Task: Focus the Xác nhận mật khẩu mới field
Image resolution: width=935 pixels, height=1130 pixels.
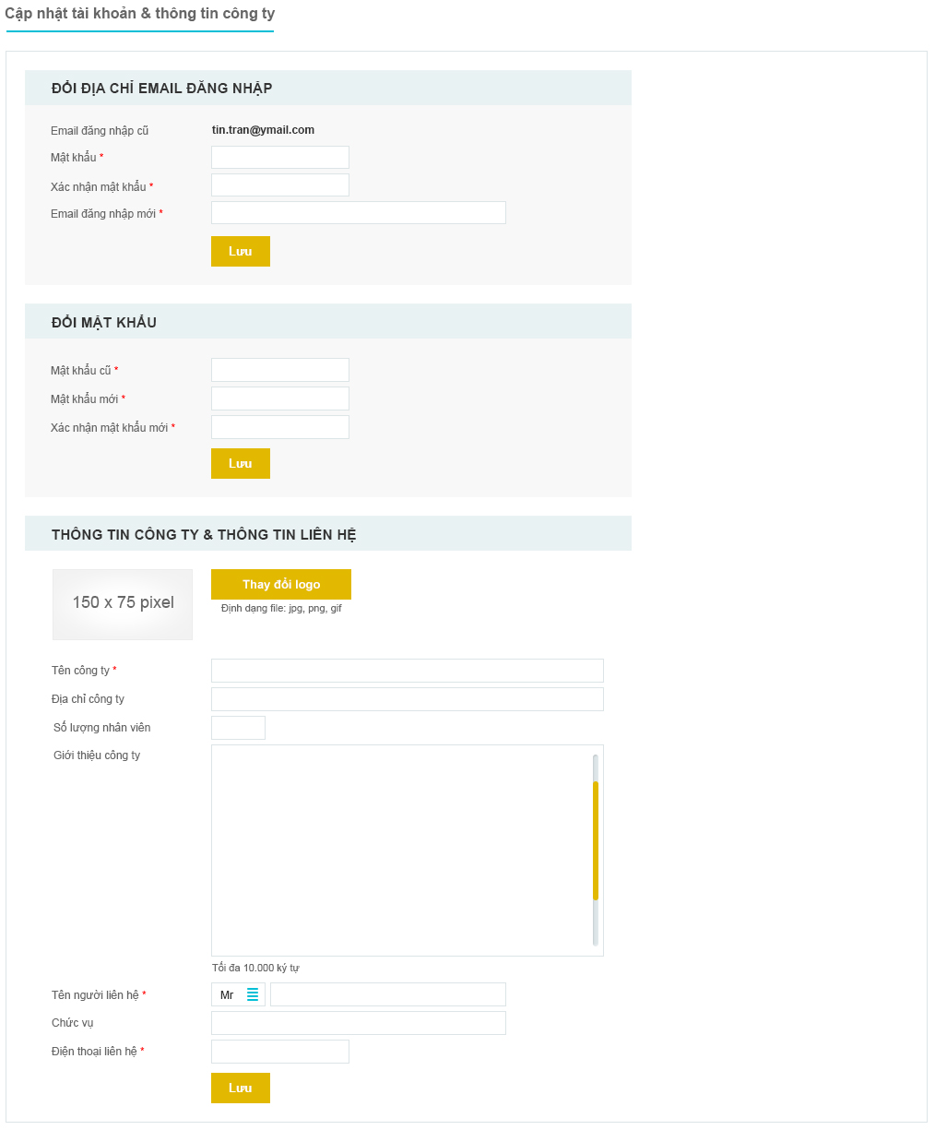Action: (280, 427)
